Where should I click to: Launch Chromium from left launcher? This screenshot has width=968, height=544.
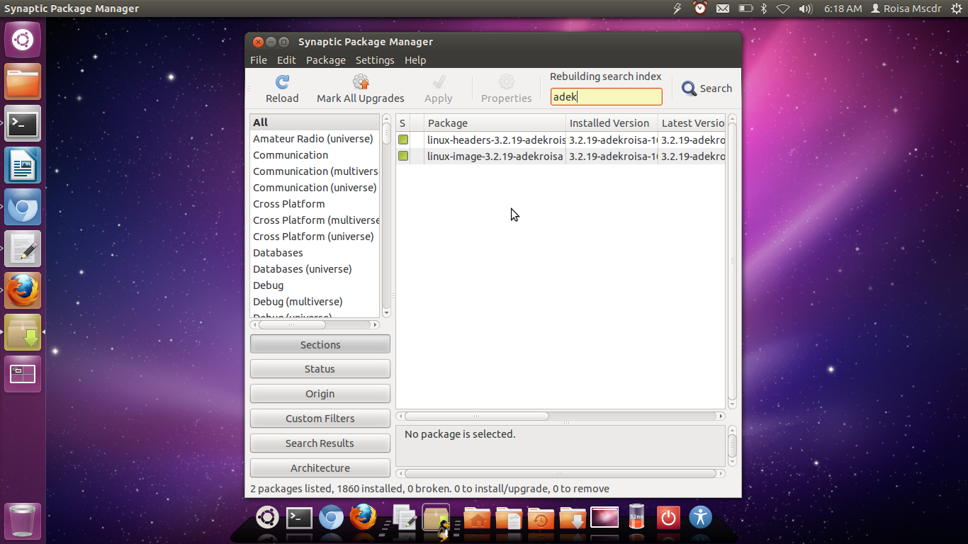[23, 207]
